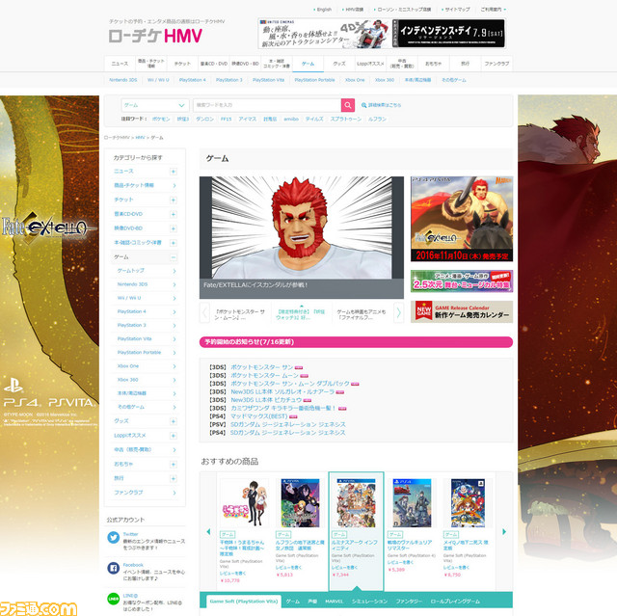Screen dimensions: 617x616
Task: Open the 中古(販売・買取) sidebar arrow
Action: [174, 450]
